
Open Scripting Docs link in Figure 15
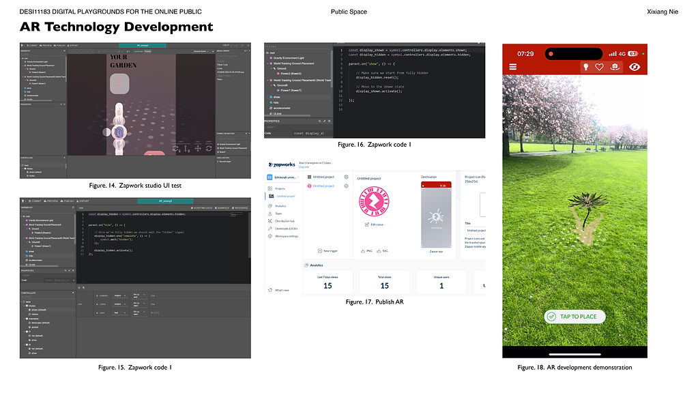point(202,208)
